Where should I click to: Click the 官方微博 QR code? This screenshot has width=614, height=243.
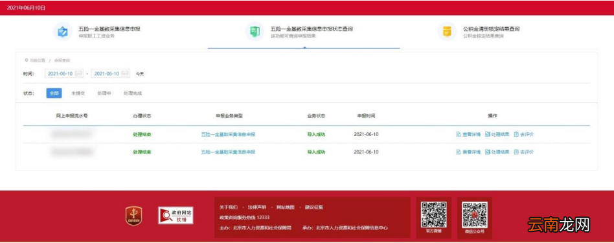[x=433, y=214]
